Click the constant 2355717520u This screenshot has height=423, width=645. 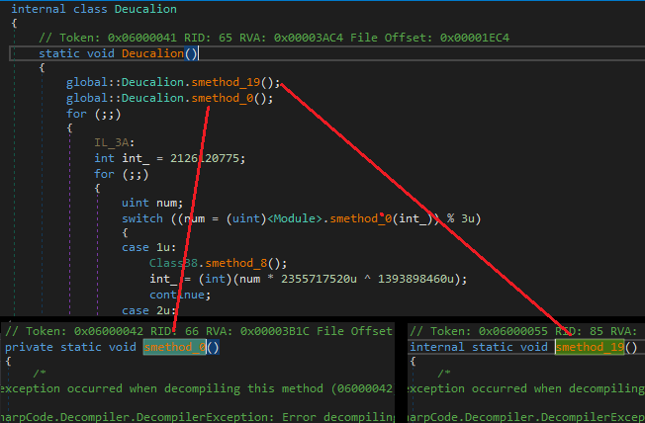click(x=319, y=279)
